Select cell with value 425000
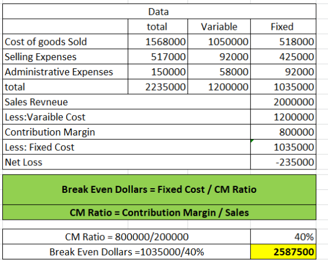This screenshot has width=328, height=260. click(283, 57)
